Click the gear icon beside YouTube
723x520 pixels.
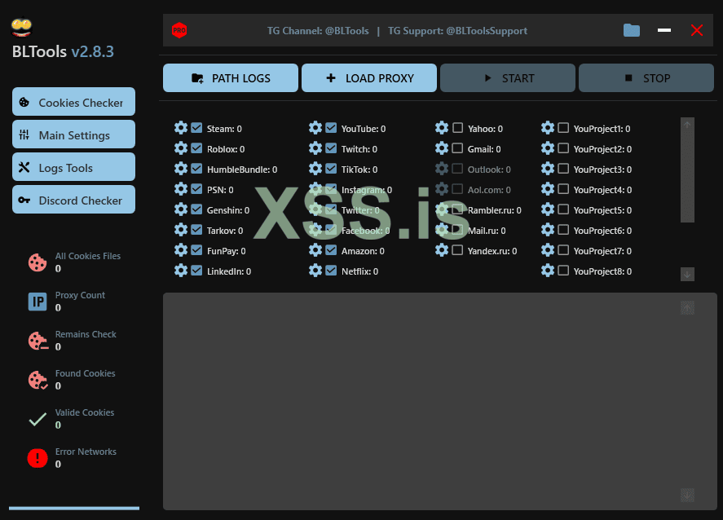[x=315, y=128]
